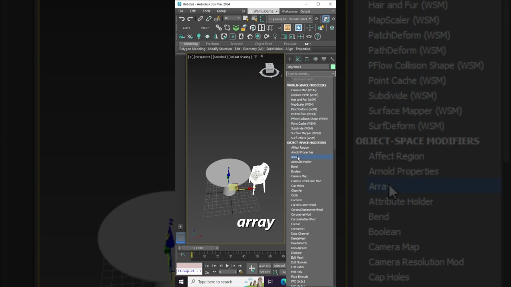Toggle the Key Mode arrows button

[214, 272]
